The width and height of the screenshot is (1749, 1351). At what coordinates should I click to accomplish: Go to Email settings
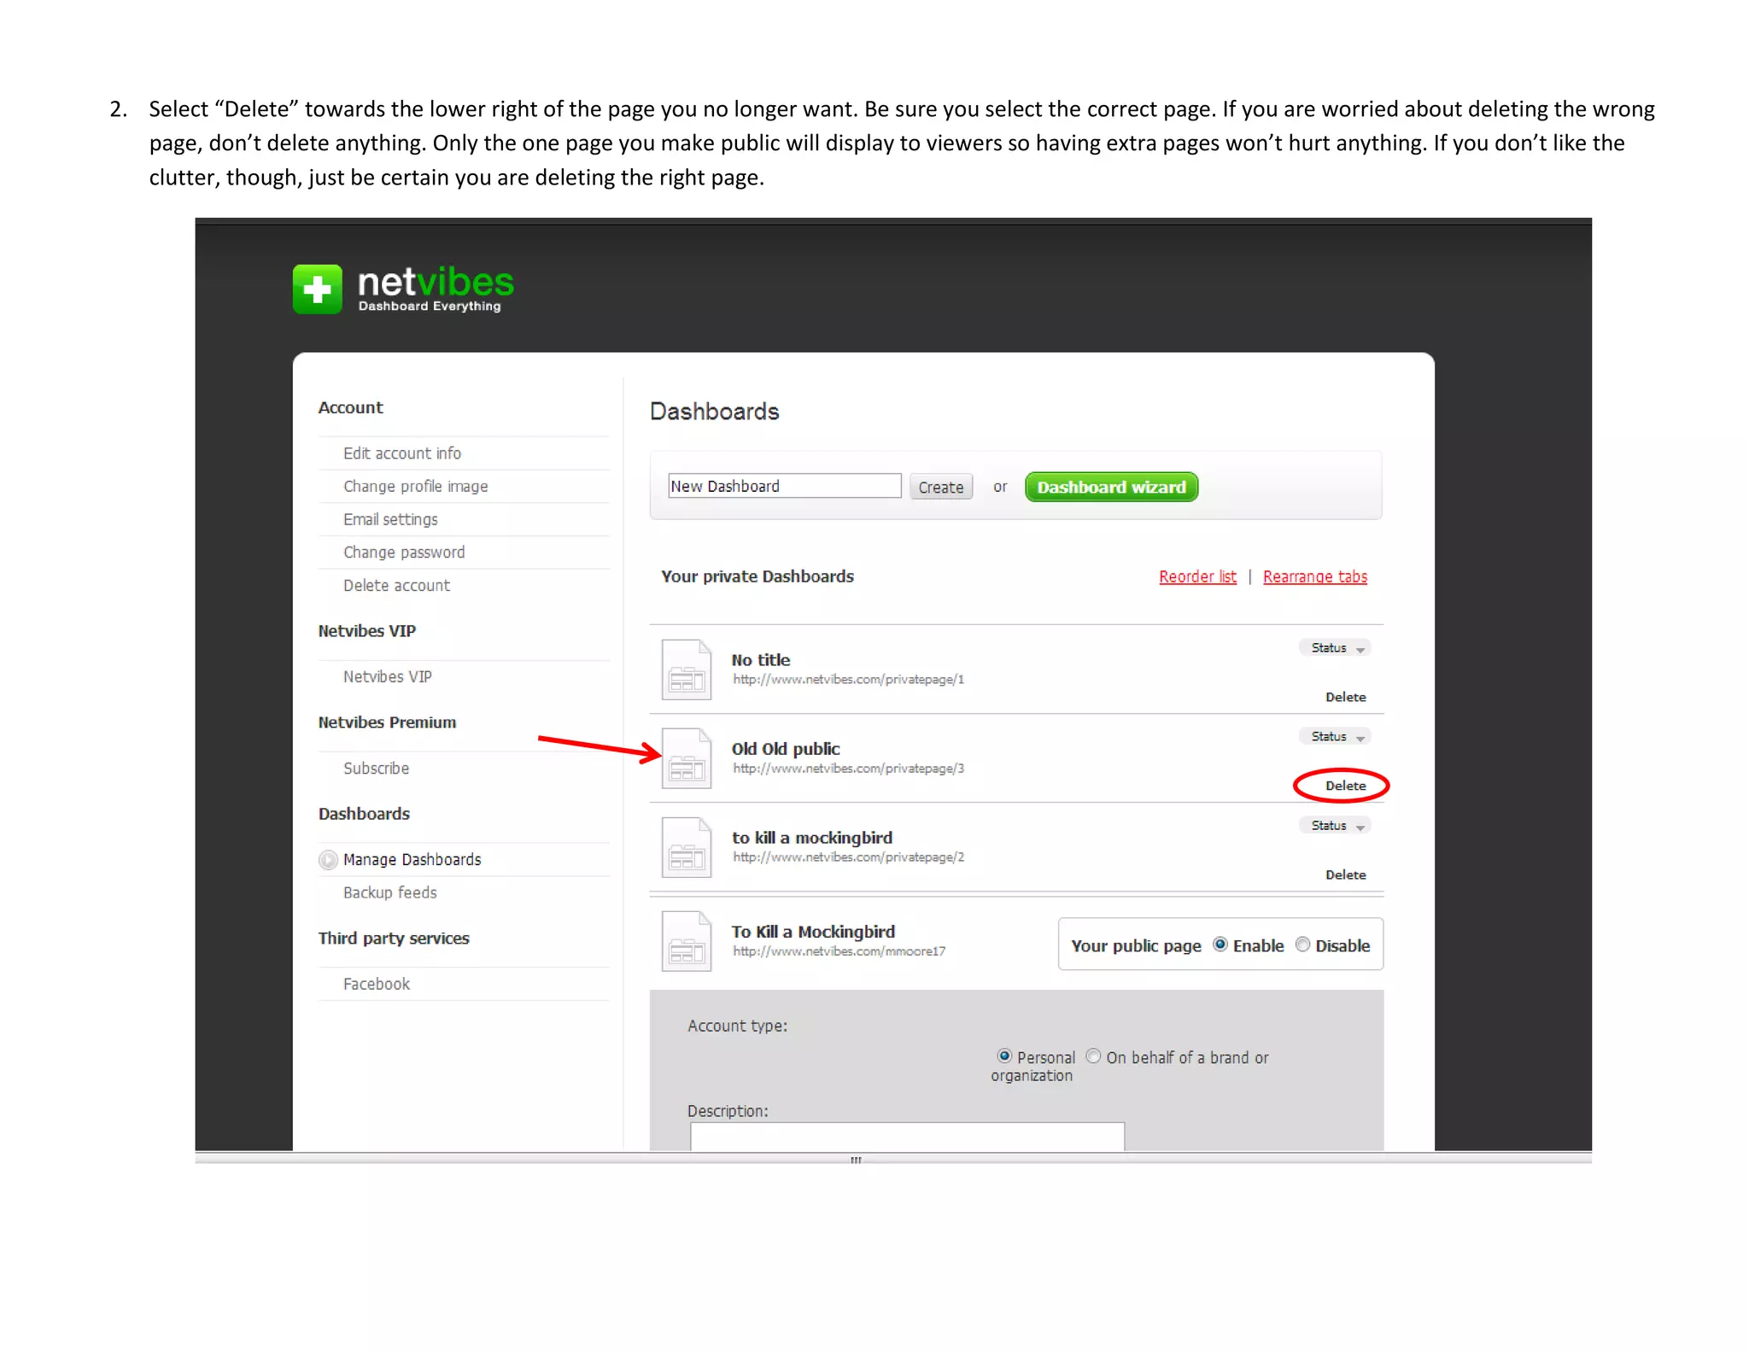(390, 519)
